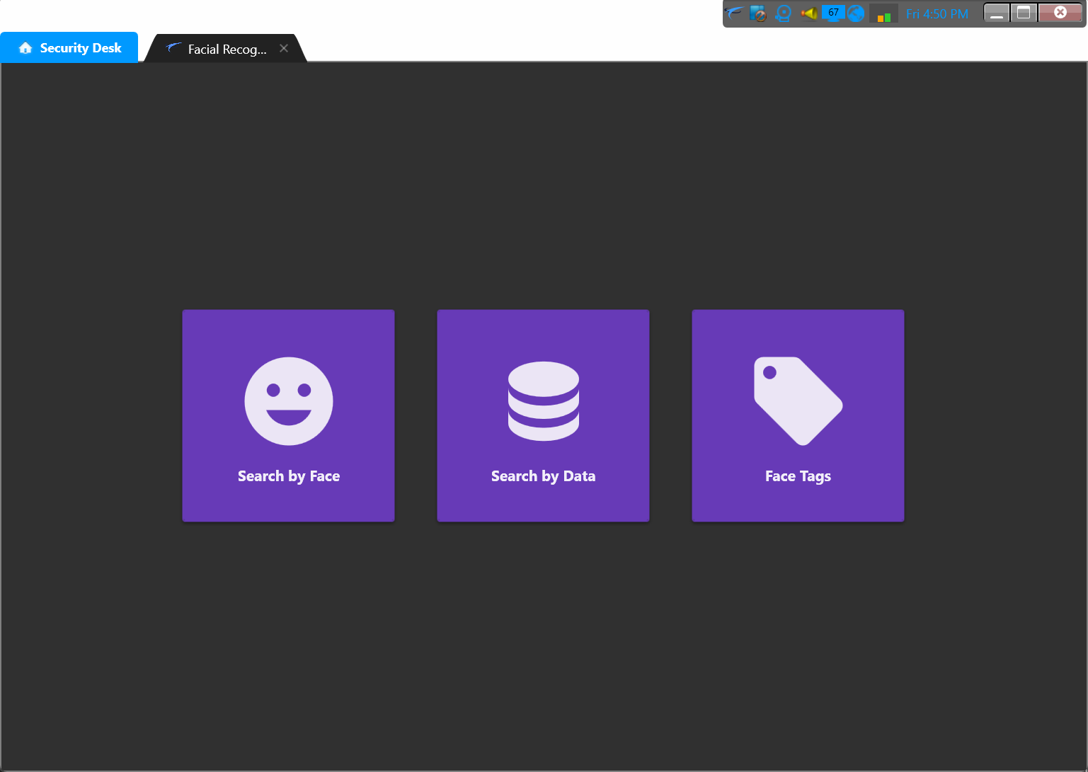Screen dimensions: 1088x772
Task: Open the Search by Face tile
Action: (x=288, y=415)
